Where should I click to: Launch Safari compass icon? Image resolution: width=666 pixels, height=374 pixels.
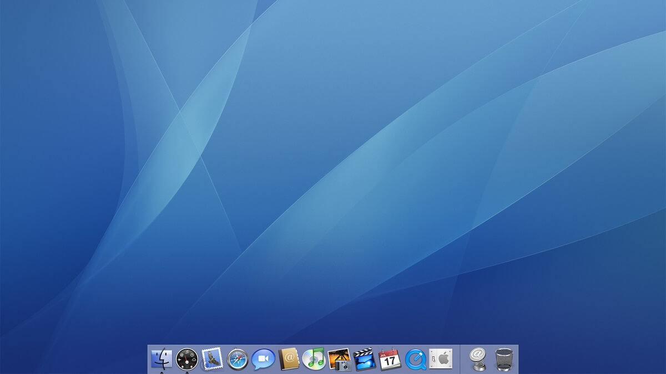tap(238, 360)
